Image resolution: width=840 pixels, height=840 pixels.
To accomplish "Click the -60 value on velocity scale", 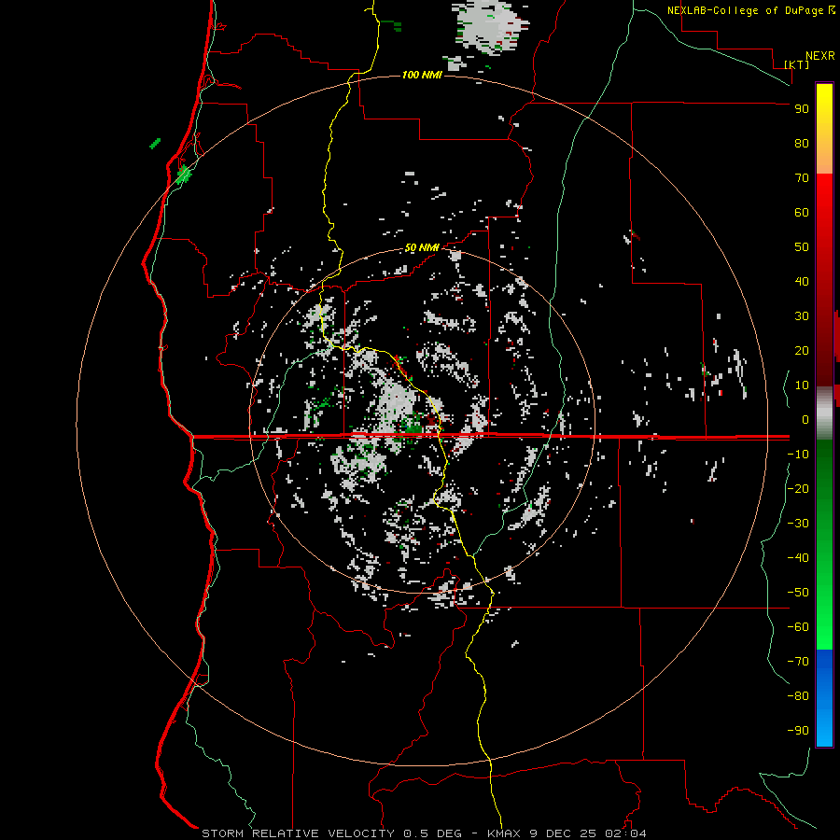I will tap(798, 627).
